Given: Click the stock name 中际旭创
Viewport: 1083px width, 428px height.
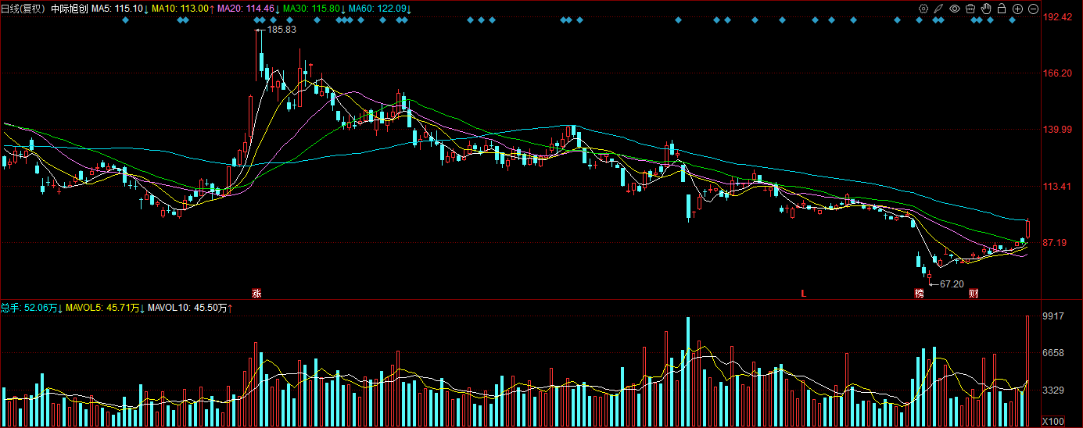Looking at the screenshot, I should [x=69, y=9].
